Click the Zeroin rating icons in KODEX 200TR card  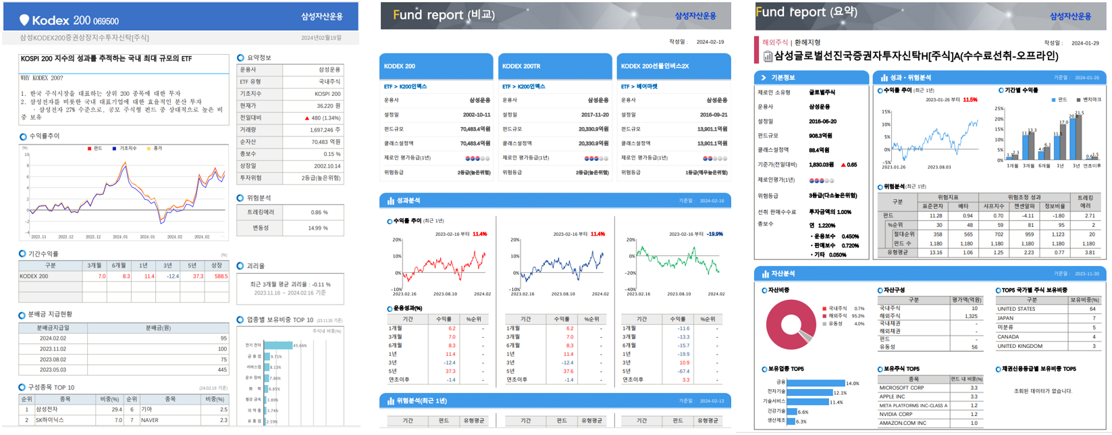[x=596, y=158]
